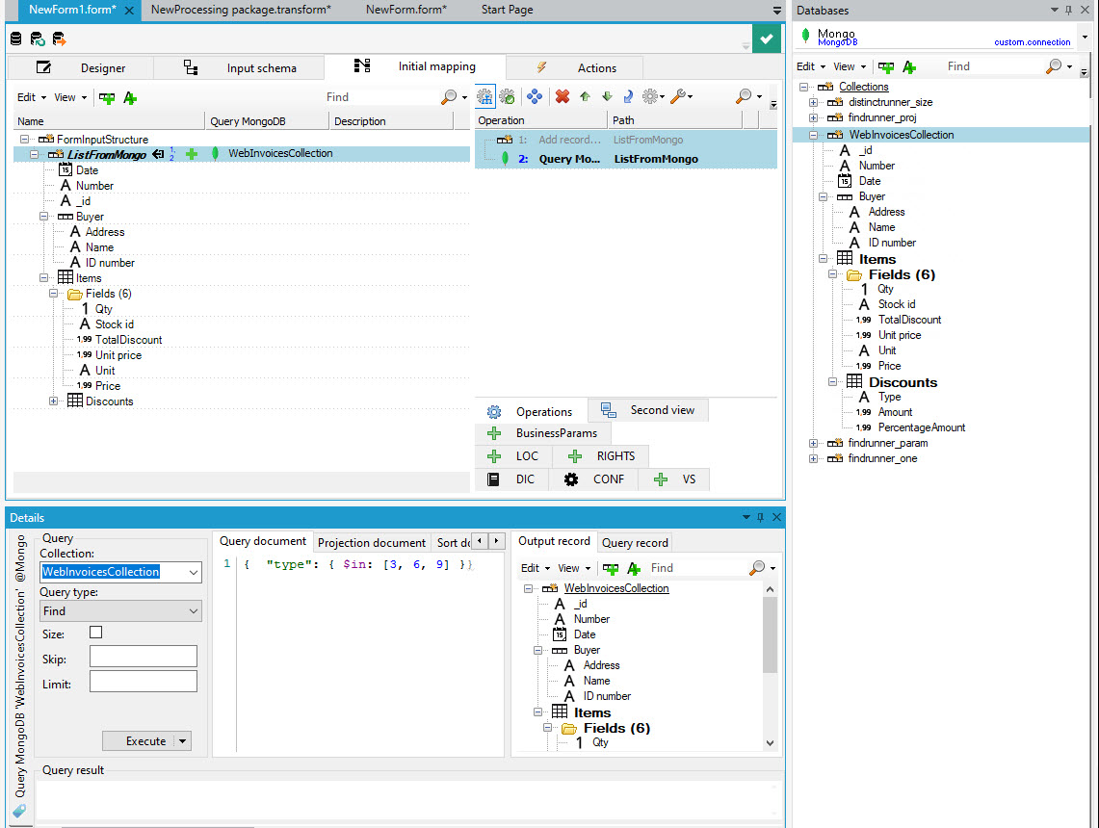Add record icon in Databases panel toolbar
The width and height of the screenshot is (1099, 828).
click(x=886, y=67)
